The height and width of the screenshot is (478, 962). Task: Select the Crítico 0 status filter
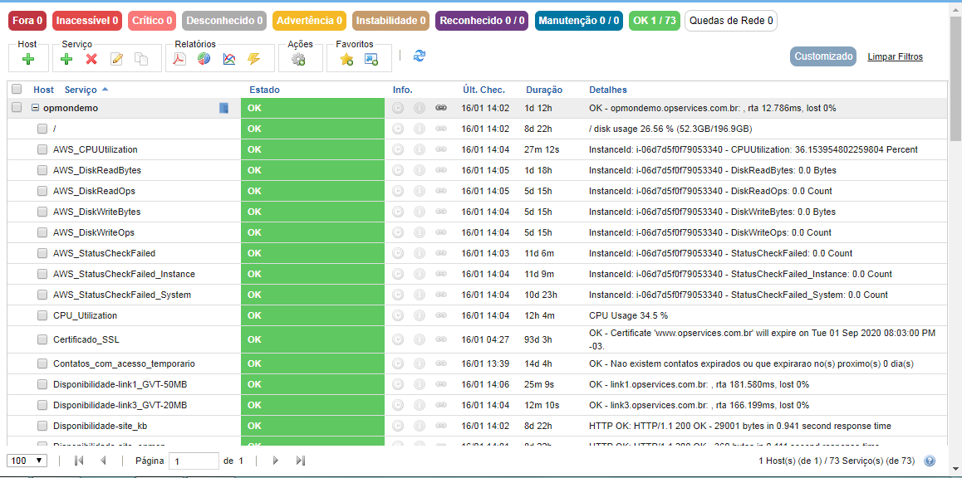tap(152, 20)
